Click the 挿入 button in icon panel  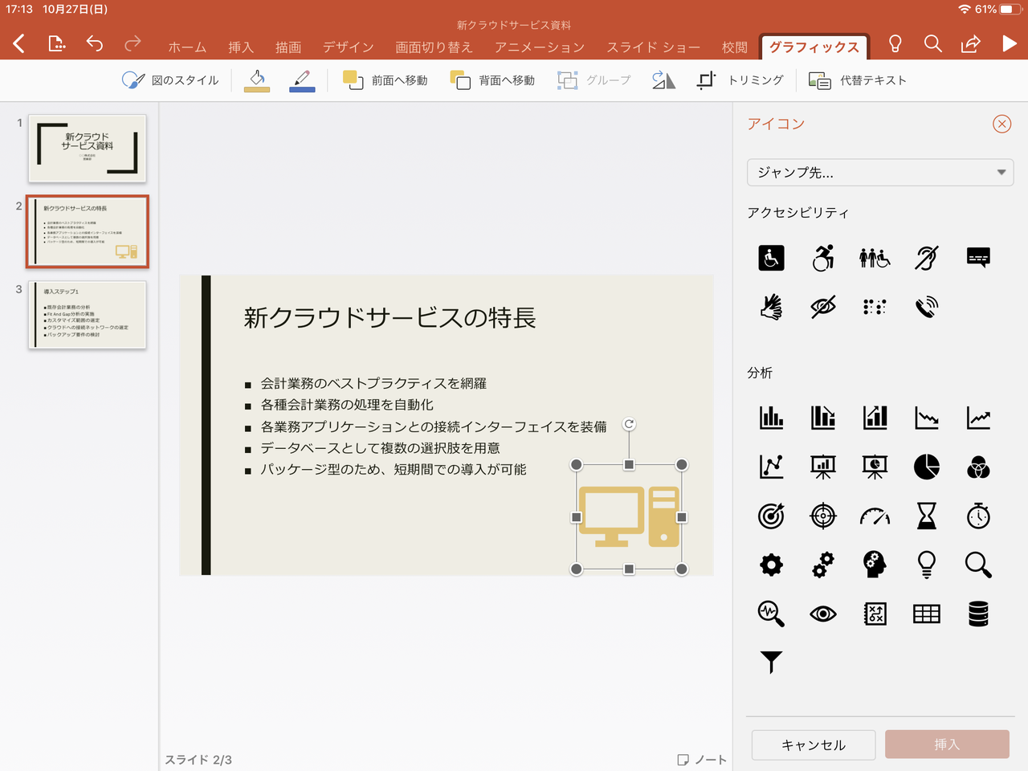click(x=947, y=744)
